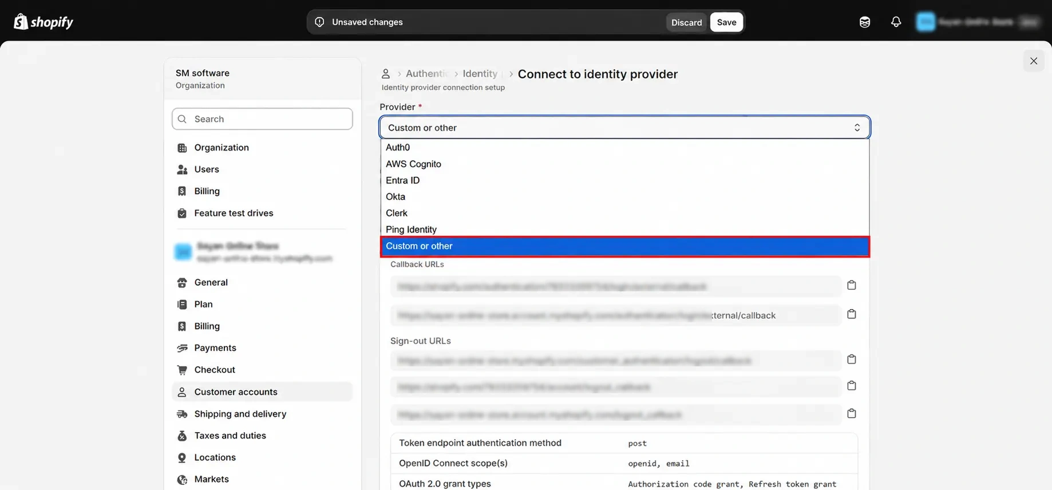Click the SM software organization header

(x=262, y=79)
